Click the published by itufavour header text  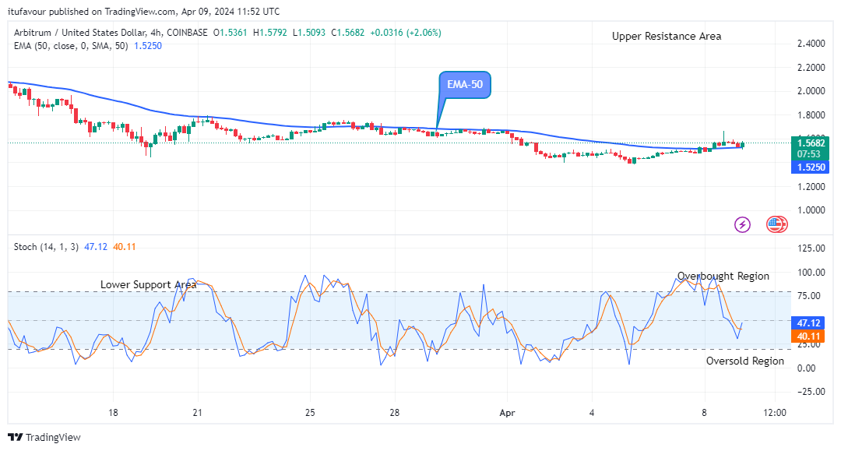tap(144, 11)
